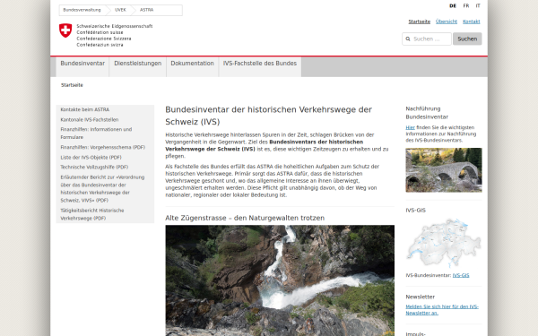Switch language to IT

point(478,6)
